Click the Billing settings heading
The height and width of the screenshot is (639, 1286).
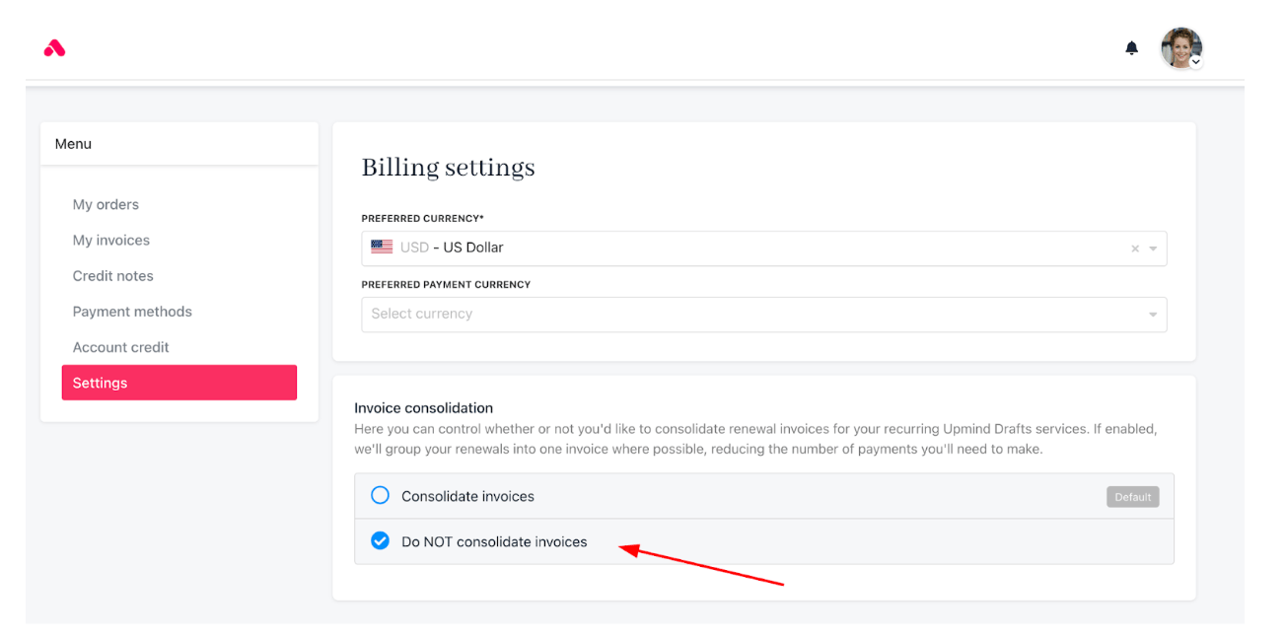pyautogui.click(x=449, y=168)
